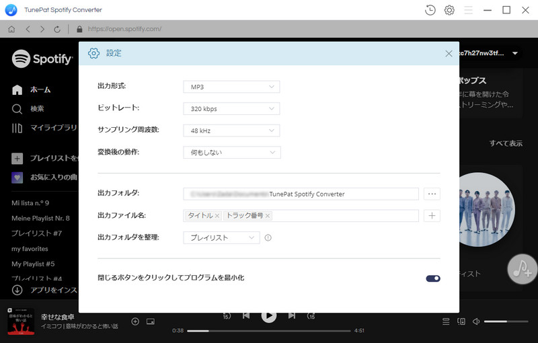Remove トラック番号 tag from filename
This screenshot has height=343, width=538.
[x=268, y=216]
